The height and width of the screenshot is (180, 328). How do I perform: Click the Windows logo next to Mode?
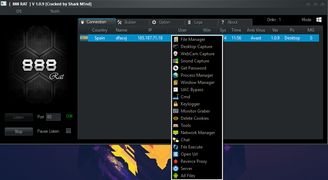319,20
